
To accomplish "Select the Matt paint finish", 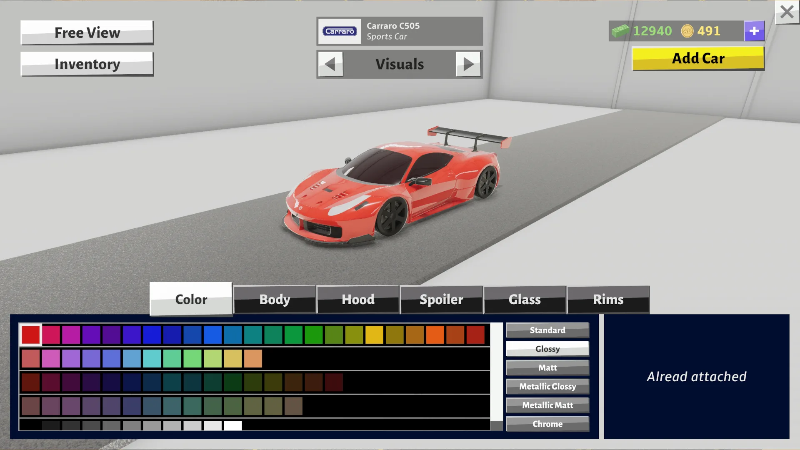I will 547,367.
